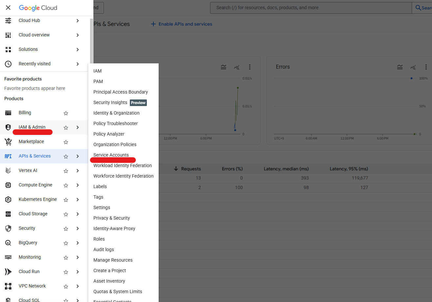Image resolution: width=432 pixels, height=302 pixels.
Task: Choose Roles from the submenu
Action: (x=99, y=239)
